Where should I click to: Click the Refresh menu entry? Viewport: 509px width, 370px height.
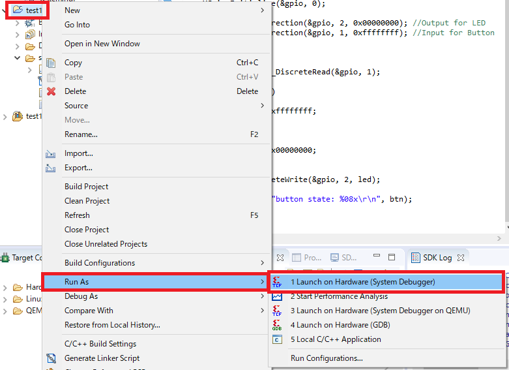[77, 215]
